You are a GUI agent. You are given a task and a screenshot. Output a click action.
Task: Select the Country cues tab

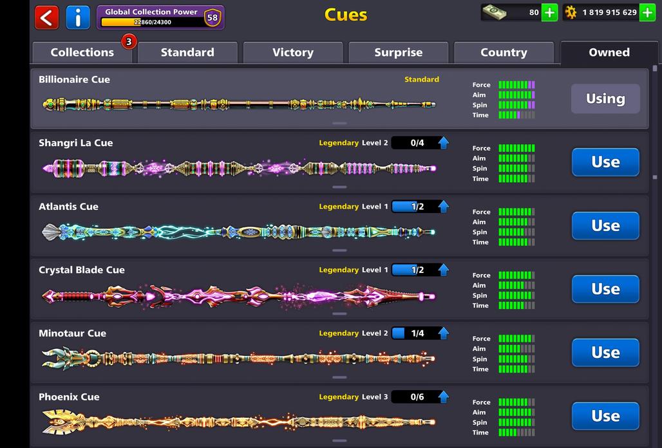click(504, 53)
